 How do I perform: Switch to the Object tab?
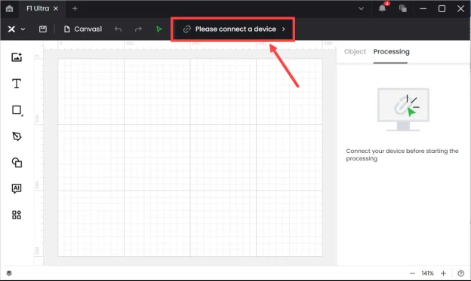355,51
